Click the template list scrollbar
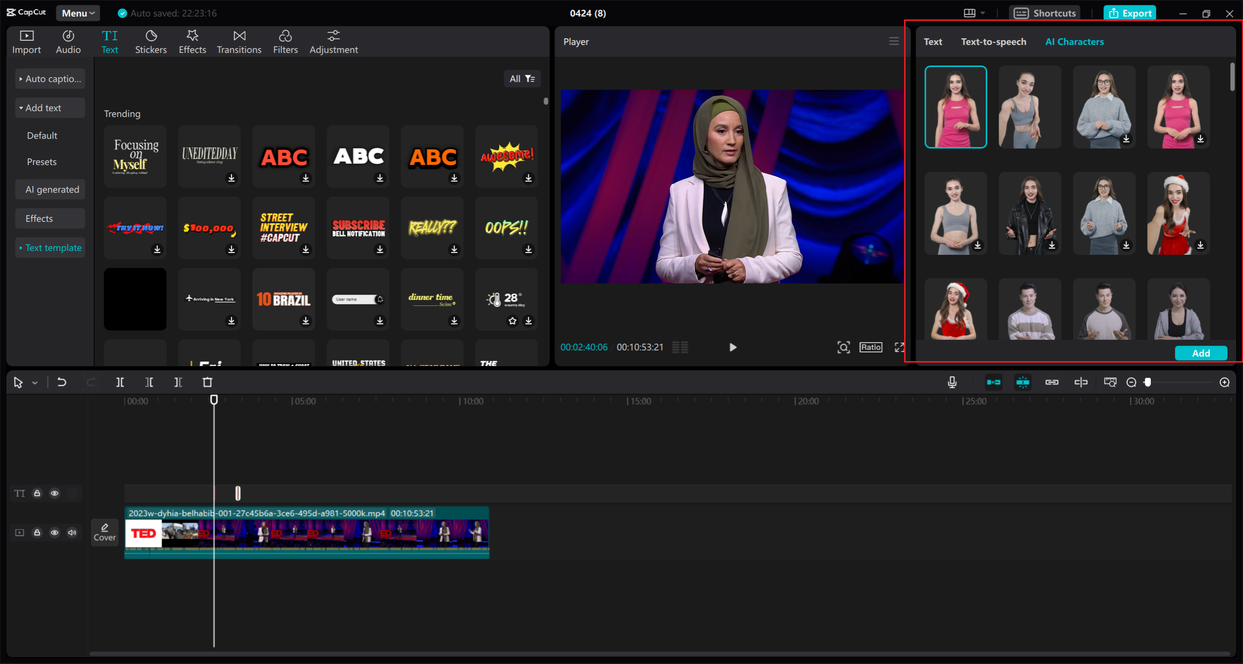The height and width of the screenshot is (664, 1243). [x=546, y=101]
